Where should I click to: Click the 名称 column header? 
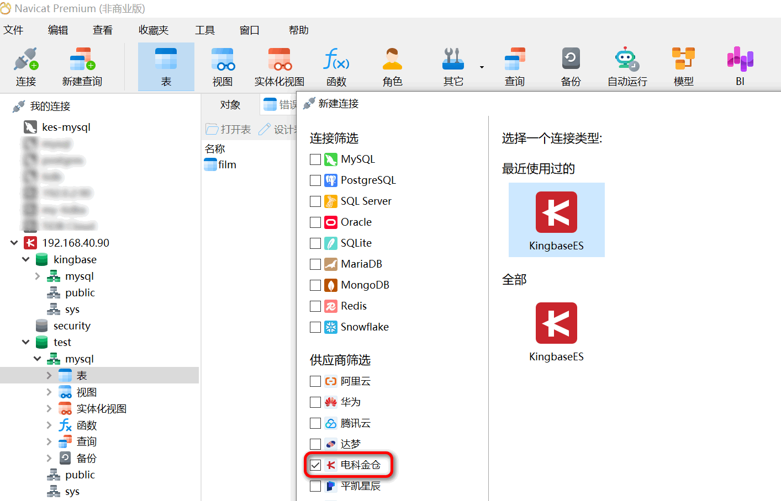[215, 149]
